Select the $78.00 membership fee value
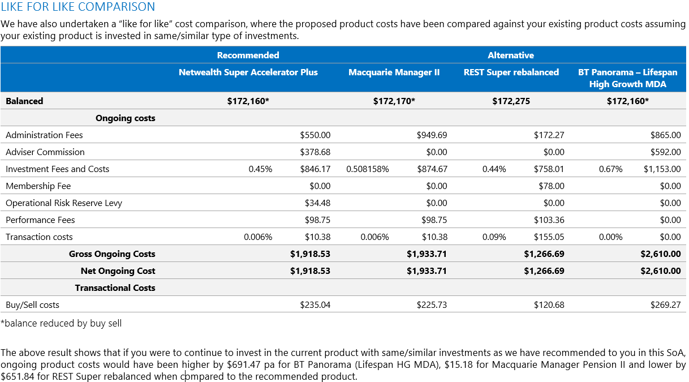This screenshot has height=382, width=689. [x=551, y=186]
